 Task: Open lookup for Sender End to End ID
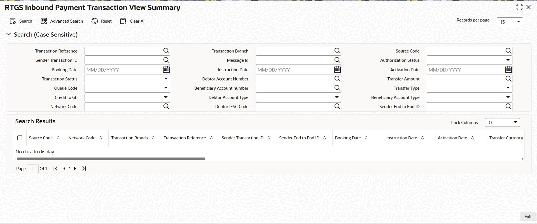tap(508, 106)
